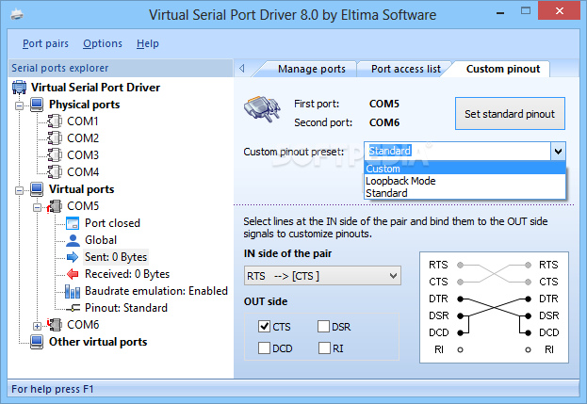Click the application icon in title bar
587x404 pixels.
point(17,14)
